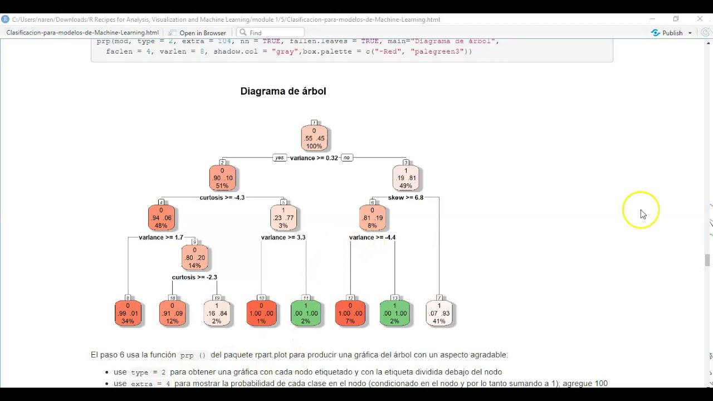Restore down the viewer window
Screen dimensions: 713x401
(676, 19)
